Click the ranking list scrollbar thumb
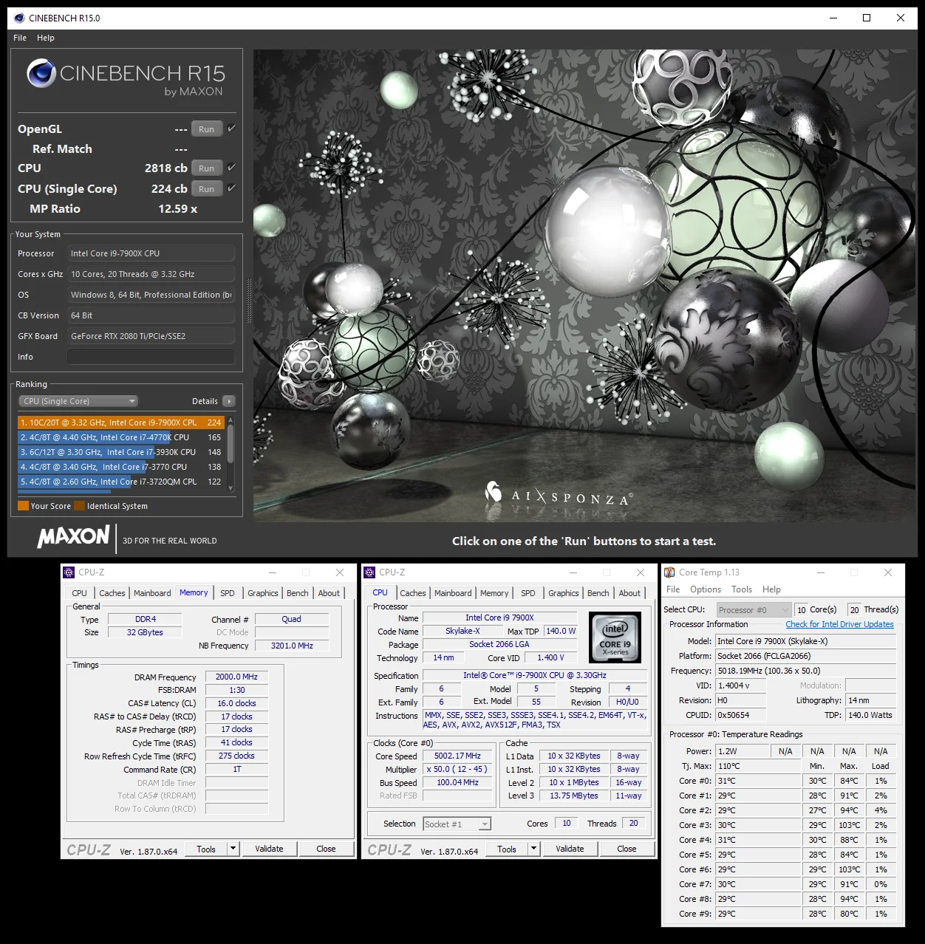The width and height of the screenshot is (925, 944). (x=231, y=444)
